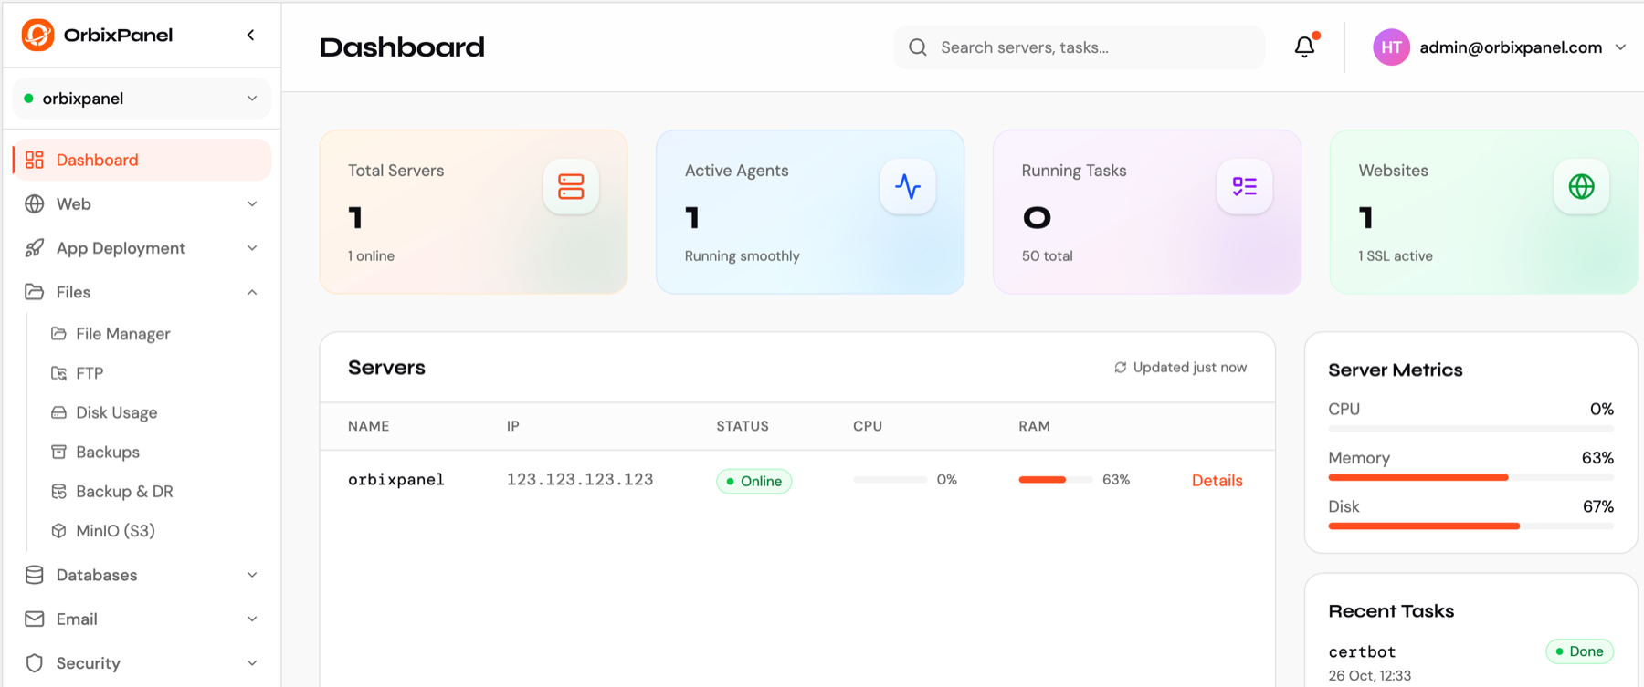Click the orbixpanel server name cell
Image resolution: width=1644 pixels, height=687 pixels.
pyautogui.click(x=396, y=479)
